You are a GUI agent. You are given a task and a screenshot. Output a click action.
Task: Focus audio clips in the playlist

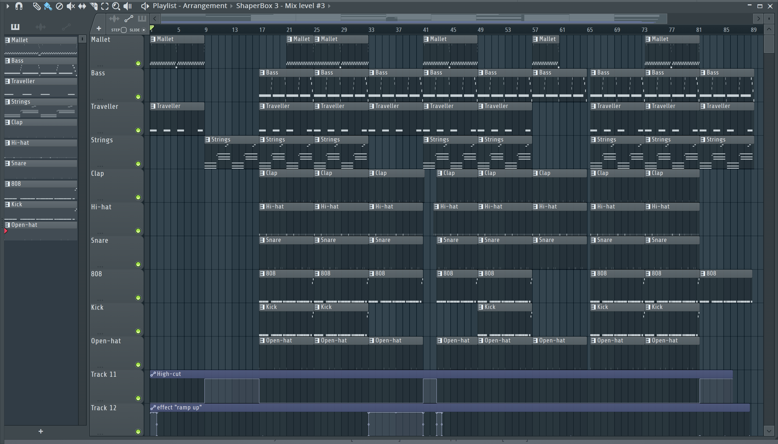pyautogui.click(x=114, y=19)
